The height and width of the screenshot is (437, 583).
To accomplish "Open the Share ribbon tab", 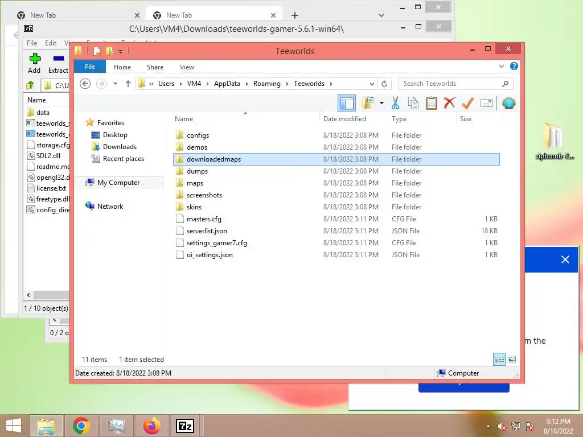I will coord(155,67).
